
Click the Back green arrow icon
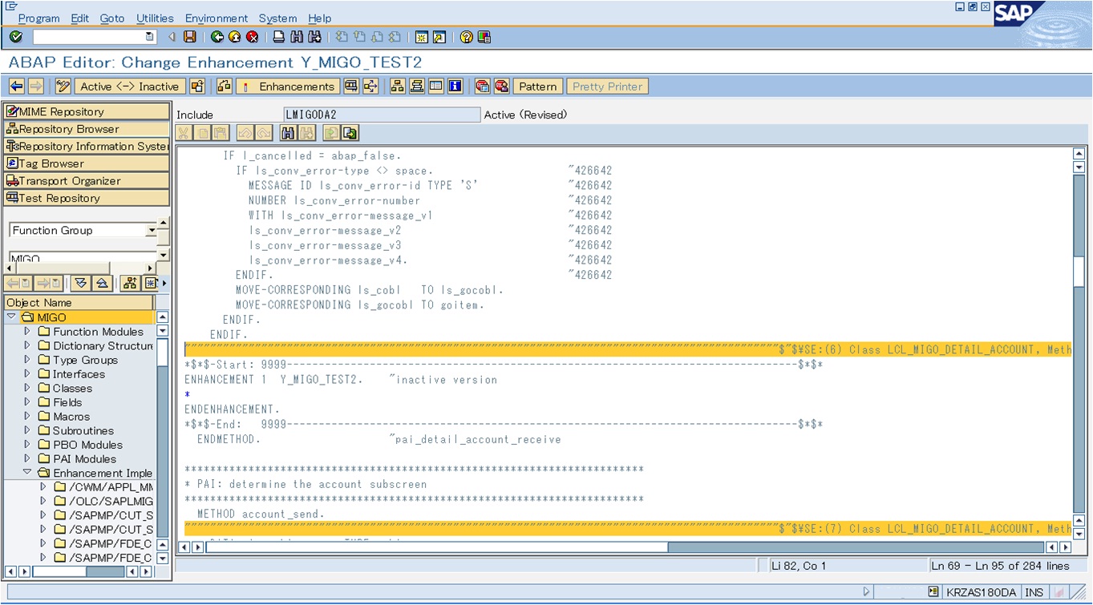[217, 36]
